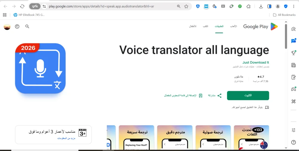Open site information icon beside the URL
The height and width of the screenshot is (151, 299).
[x=44, y=6]
